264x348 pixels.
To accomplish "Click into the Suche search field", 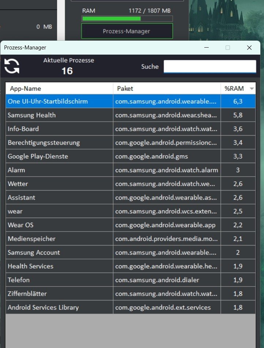I will [209, 66].
